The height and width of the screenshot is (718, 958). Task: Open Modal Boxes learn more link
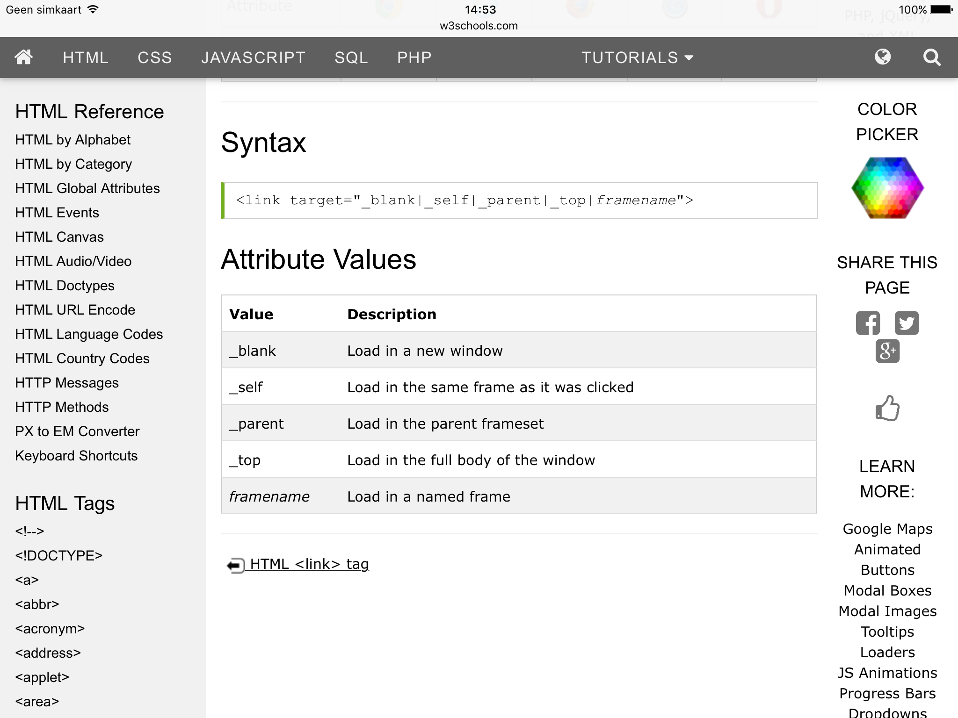tap(887, 590)
